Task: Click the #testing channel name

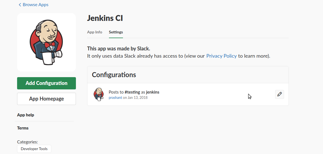Action: tap(132, 92)
